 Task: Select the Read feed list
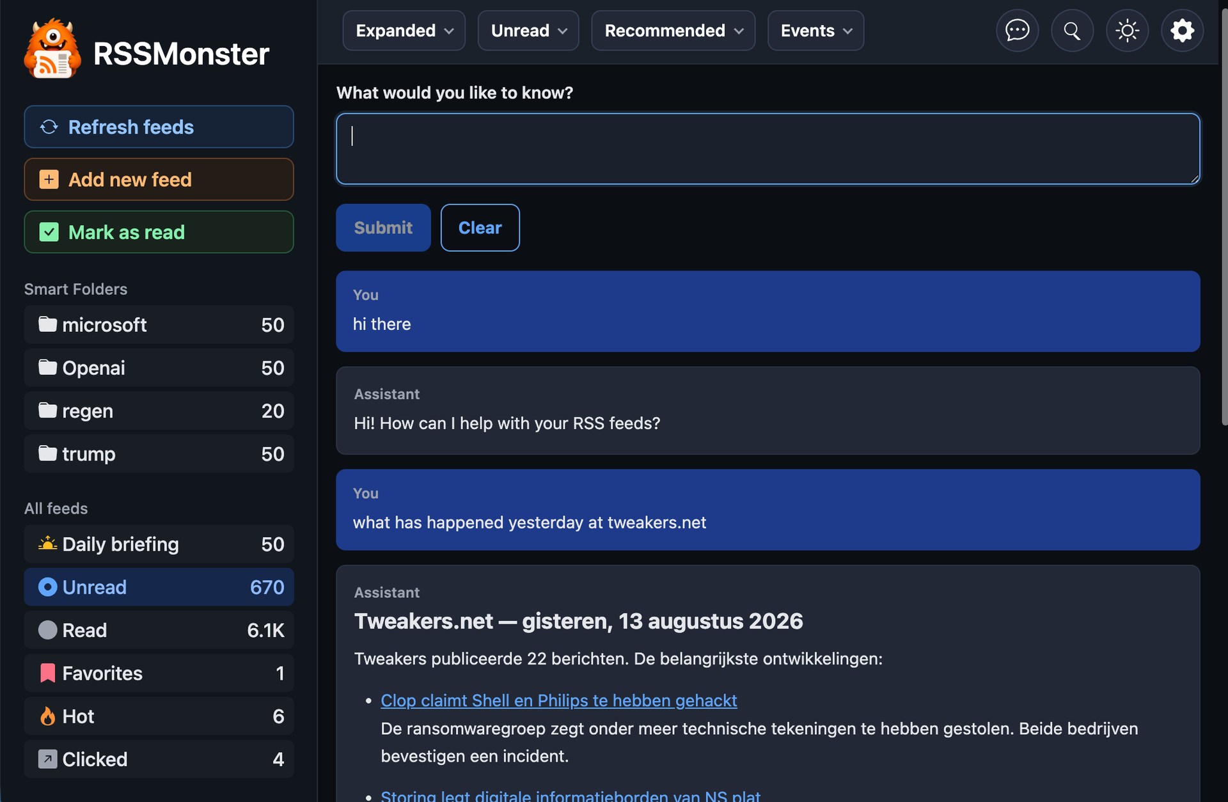(x=159, y=630)
